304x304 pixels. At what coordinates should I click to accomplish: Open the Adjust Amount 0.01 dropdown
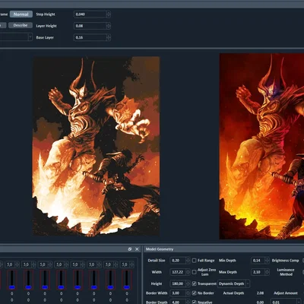(x=286, y=302)
